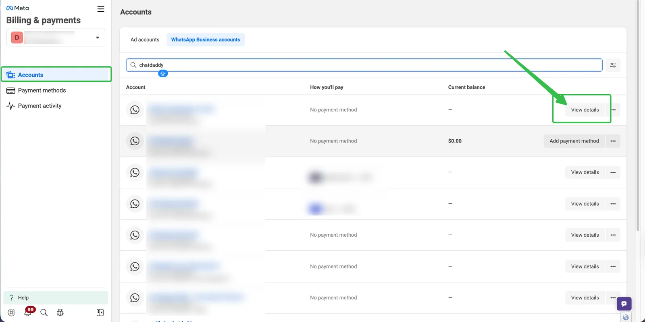This screenshot has width=645, height=322.
Task: Open more options menu for first account
Action: tap(614, 110)
